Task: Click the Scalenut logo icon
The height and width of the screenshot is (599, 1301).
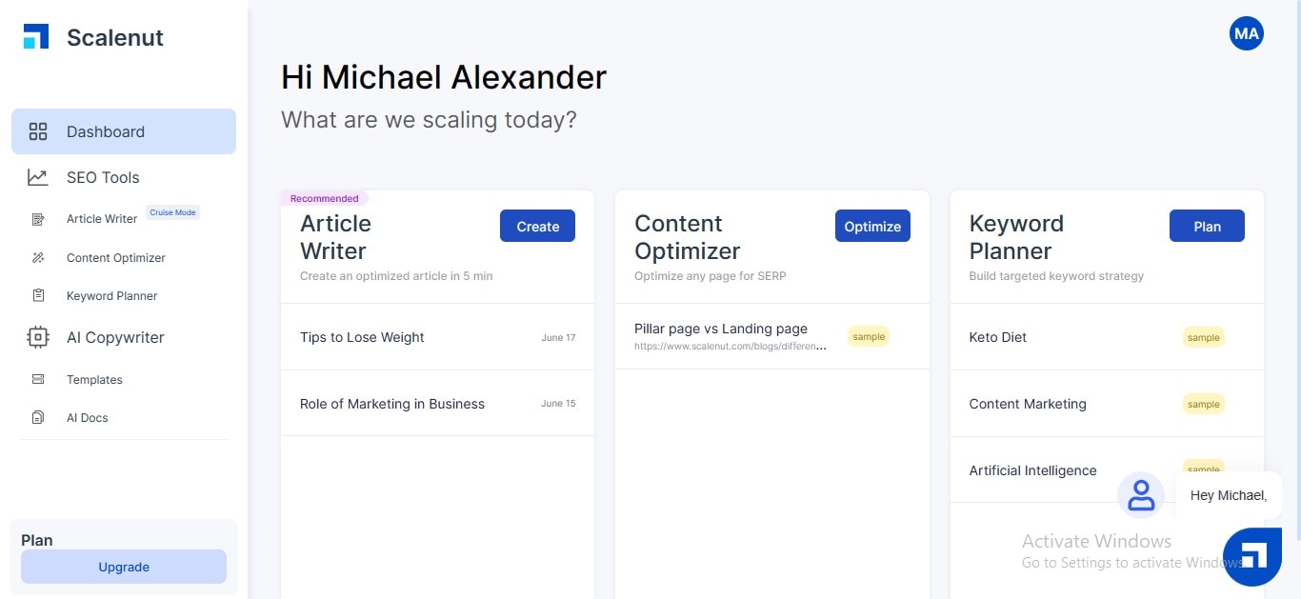Action: tap(36, 37)
